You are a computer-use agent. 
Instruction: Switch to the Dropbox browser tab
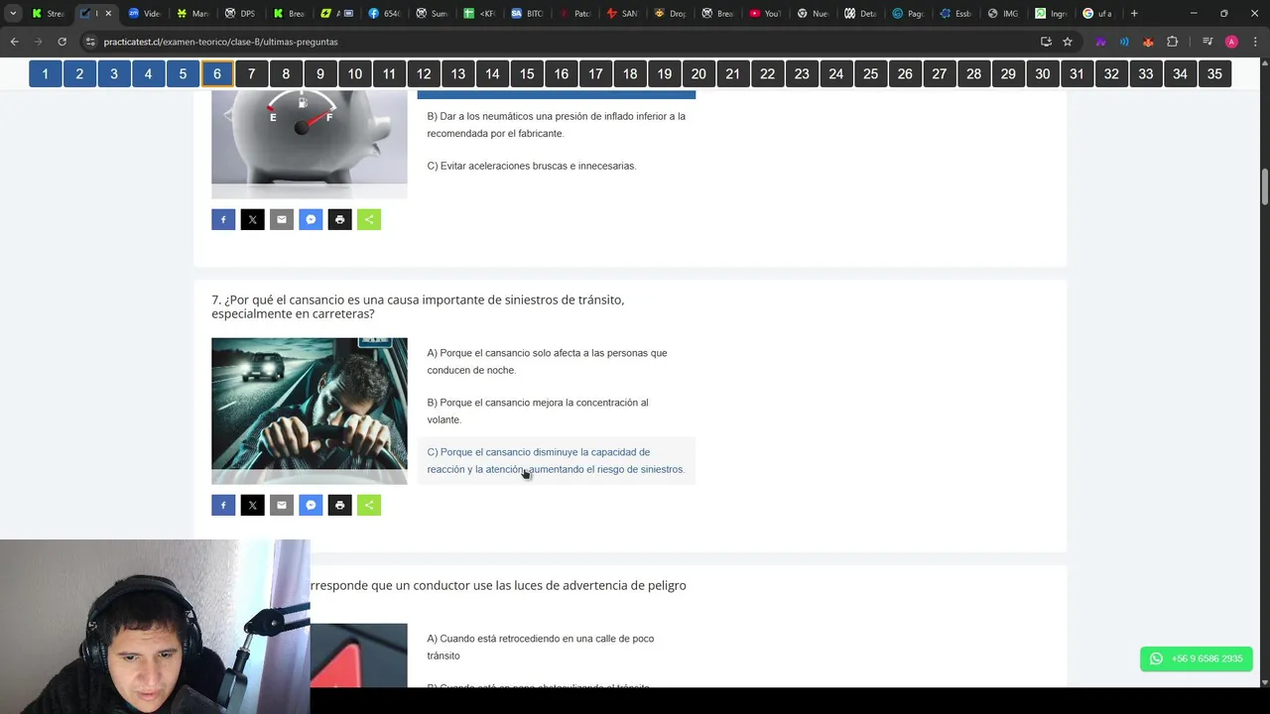[670, 14]
